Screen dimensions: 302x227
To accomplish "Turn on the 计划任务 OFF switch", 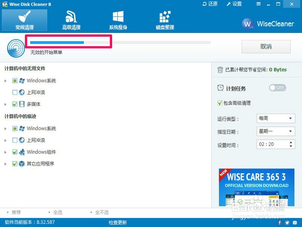I will 277,88.
